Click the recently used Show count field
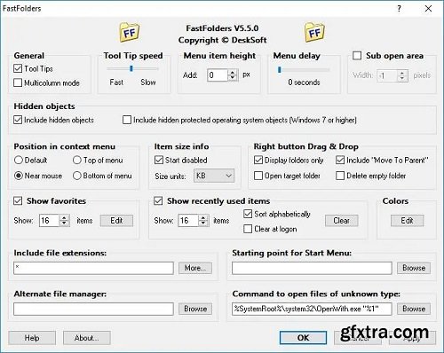Viewport: 444px width, 353px height. coord(188,221)
